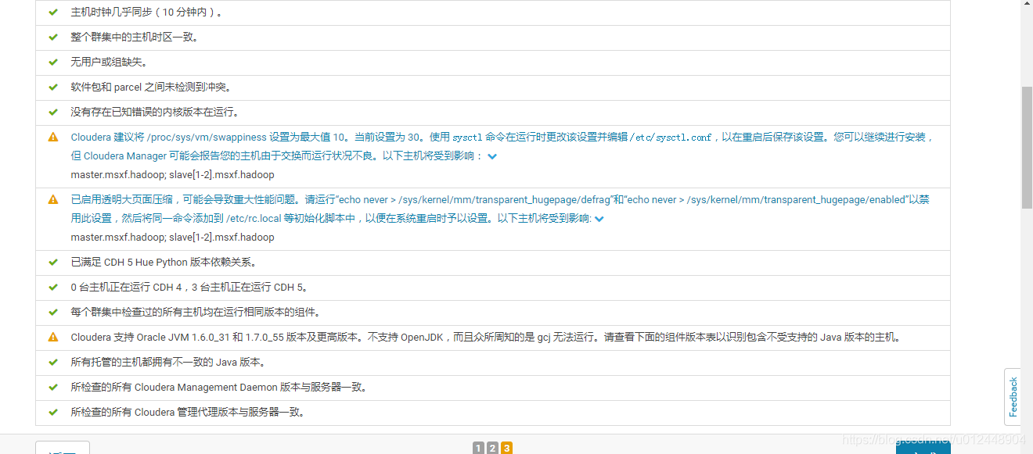
Task: Click the green check for 管理代理版本 row
Action: [x=53, y=413]
